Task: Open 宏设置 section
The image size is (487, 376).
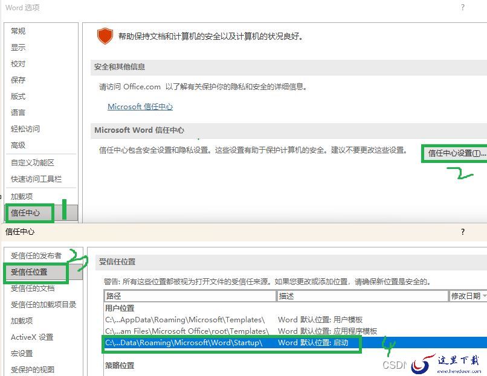Action: [21, 353]
